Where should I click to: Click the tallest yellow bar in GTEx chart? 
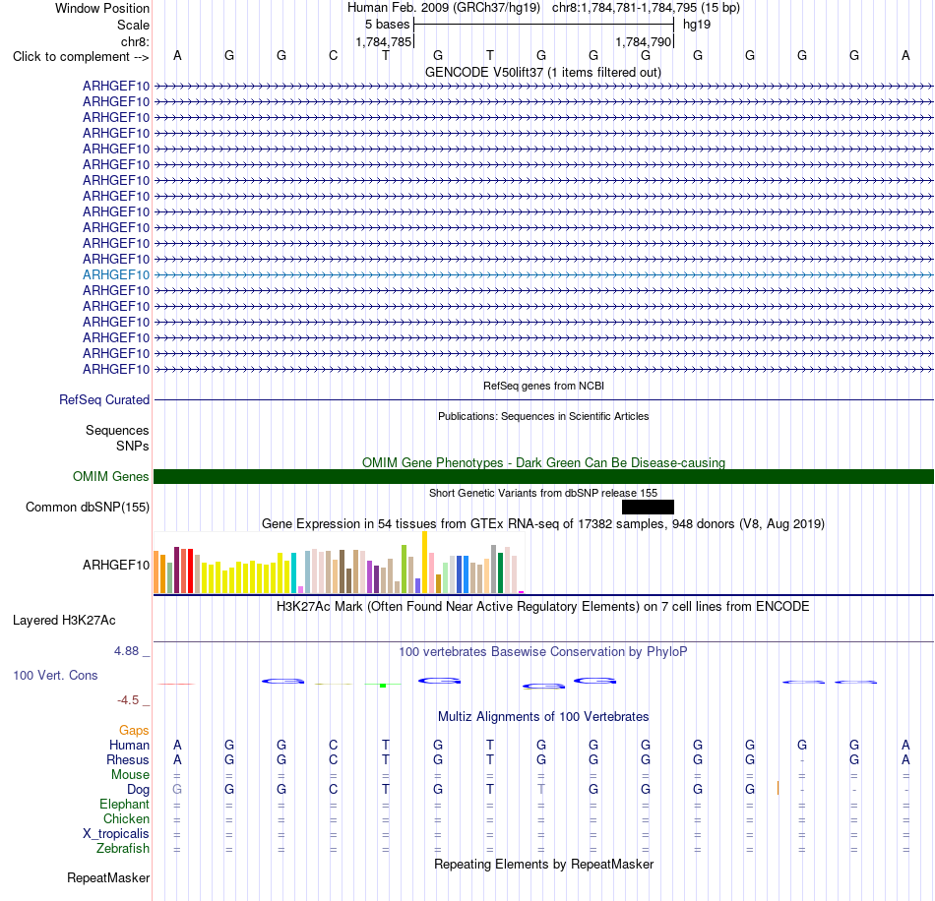coord(424,562)
